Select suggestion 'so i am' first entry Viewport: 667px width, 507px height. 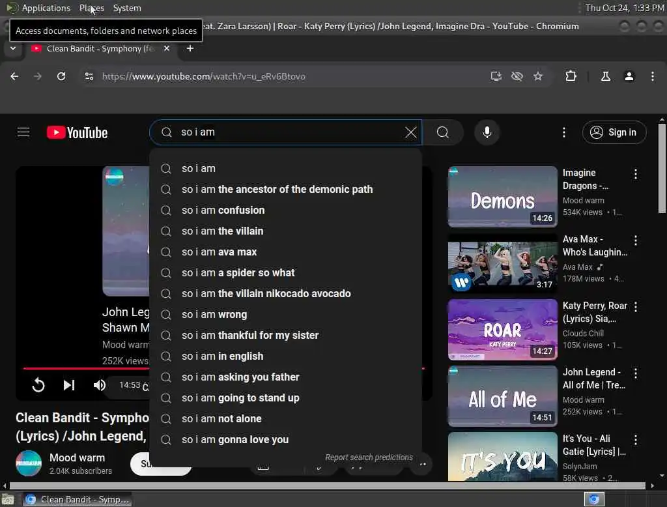tap(285, 169)
